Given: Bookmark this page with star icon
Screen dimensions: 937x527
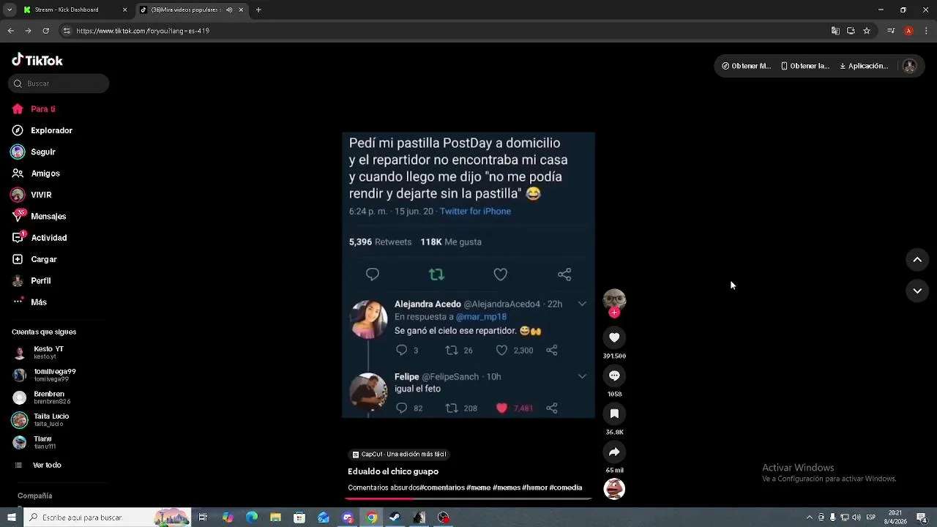Looking at the screenshot, I should pos(867,31).
